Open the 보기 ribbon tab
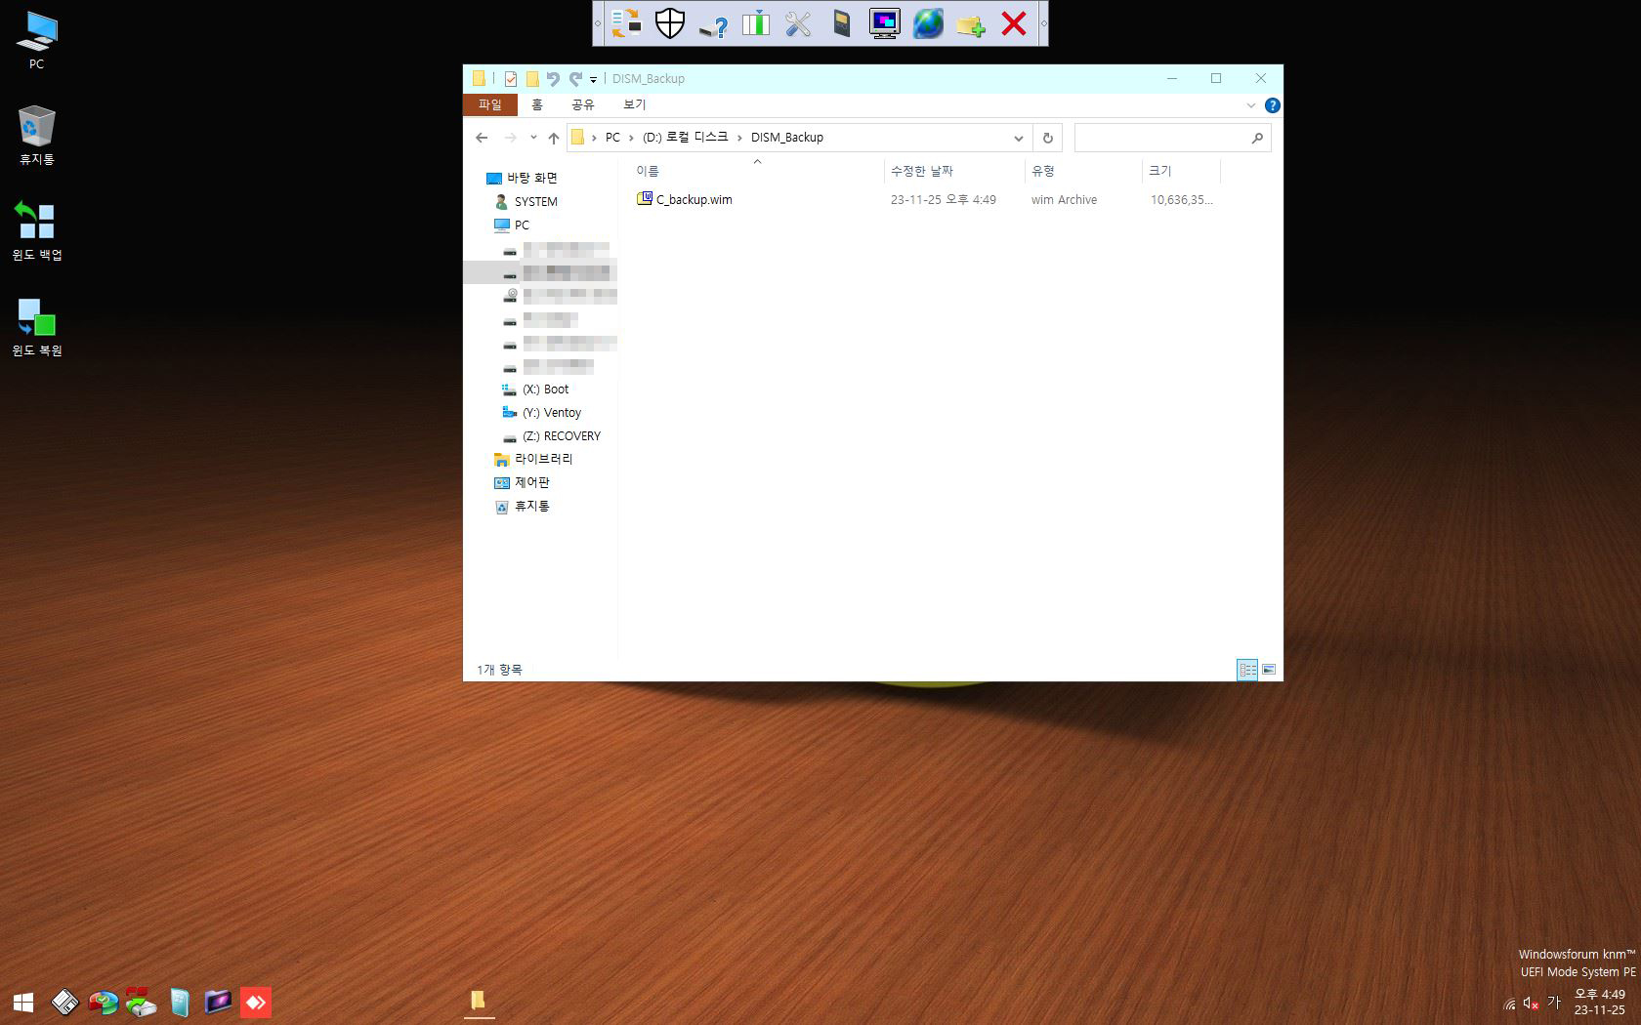This screenshot has height=1025, width=1641. pyautogui.click(x=635, y=104)
